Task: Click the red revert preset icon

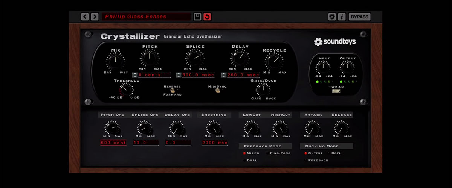Action: click(x=207, y=17)
